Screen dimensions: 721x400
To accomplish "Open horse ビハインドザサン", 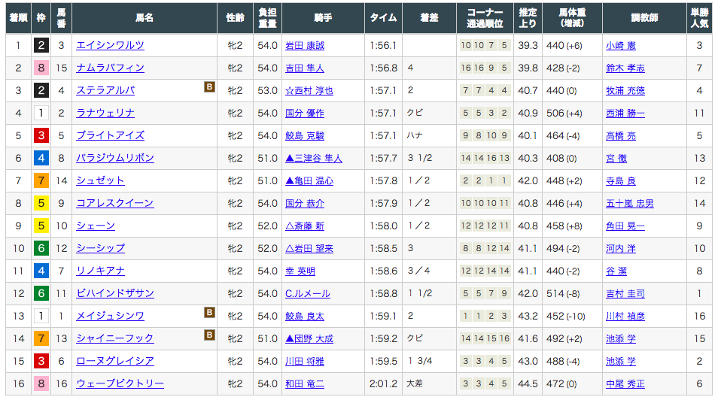I will click(115, 293).
